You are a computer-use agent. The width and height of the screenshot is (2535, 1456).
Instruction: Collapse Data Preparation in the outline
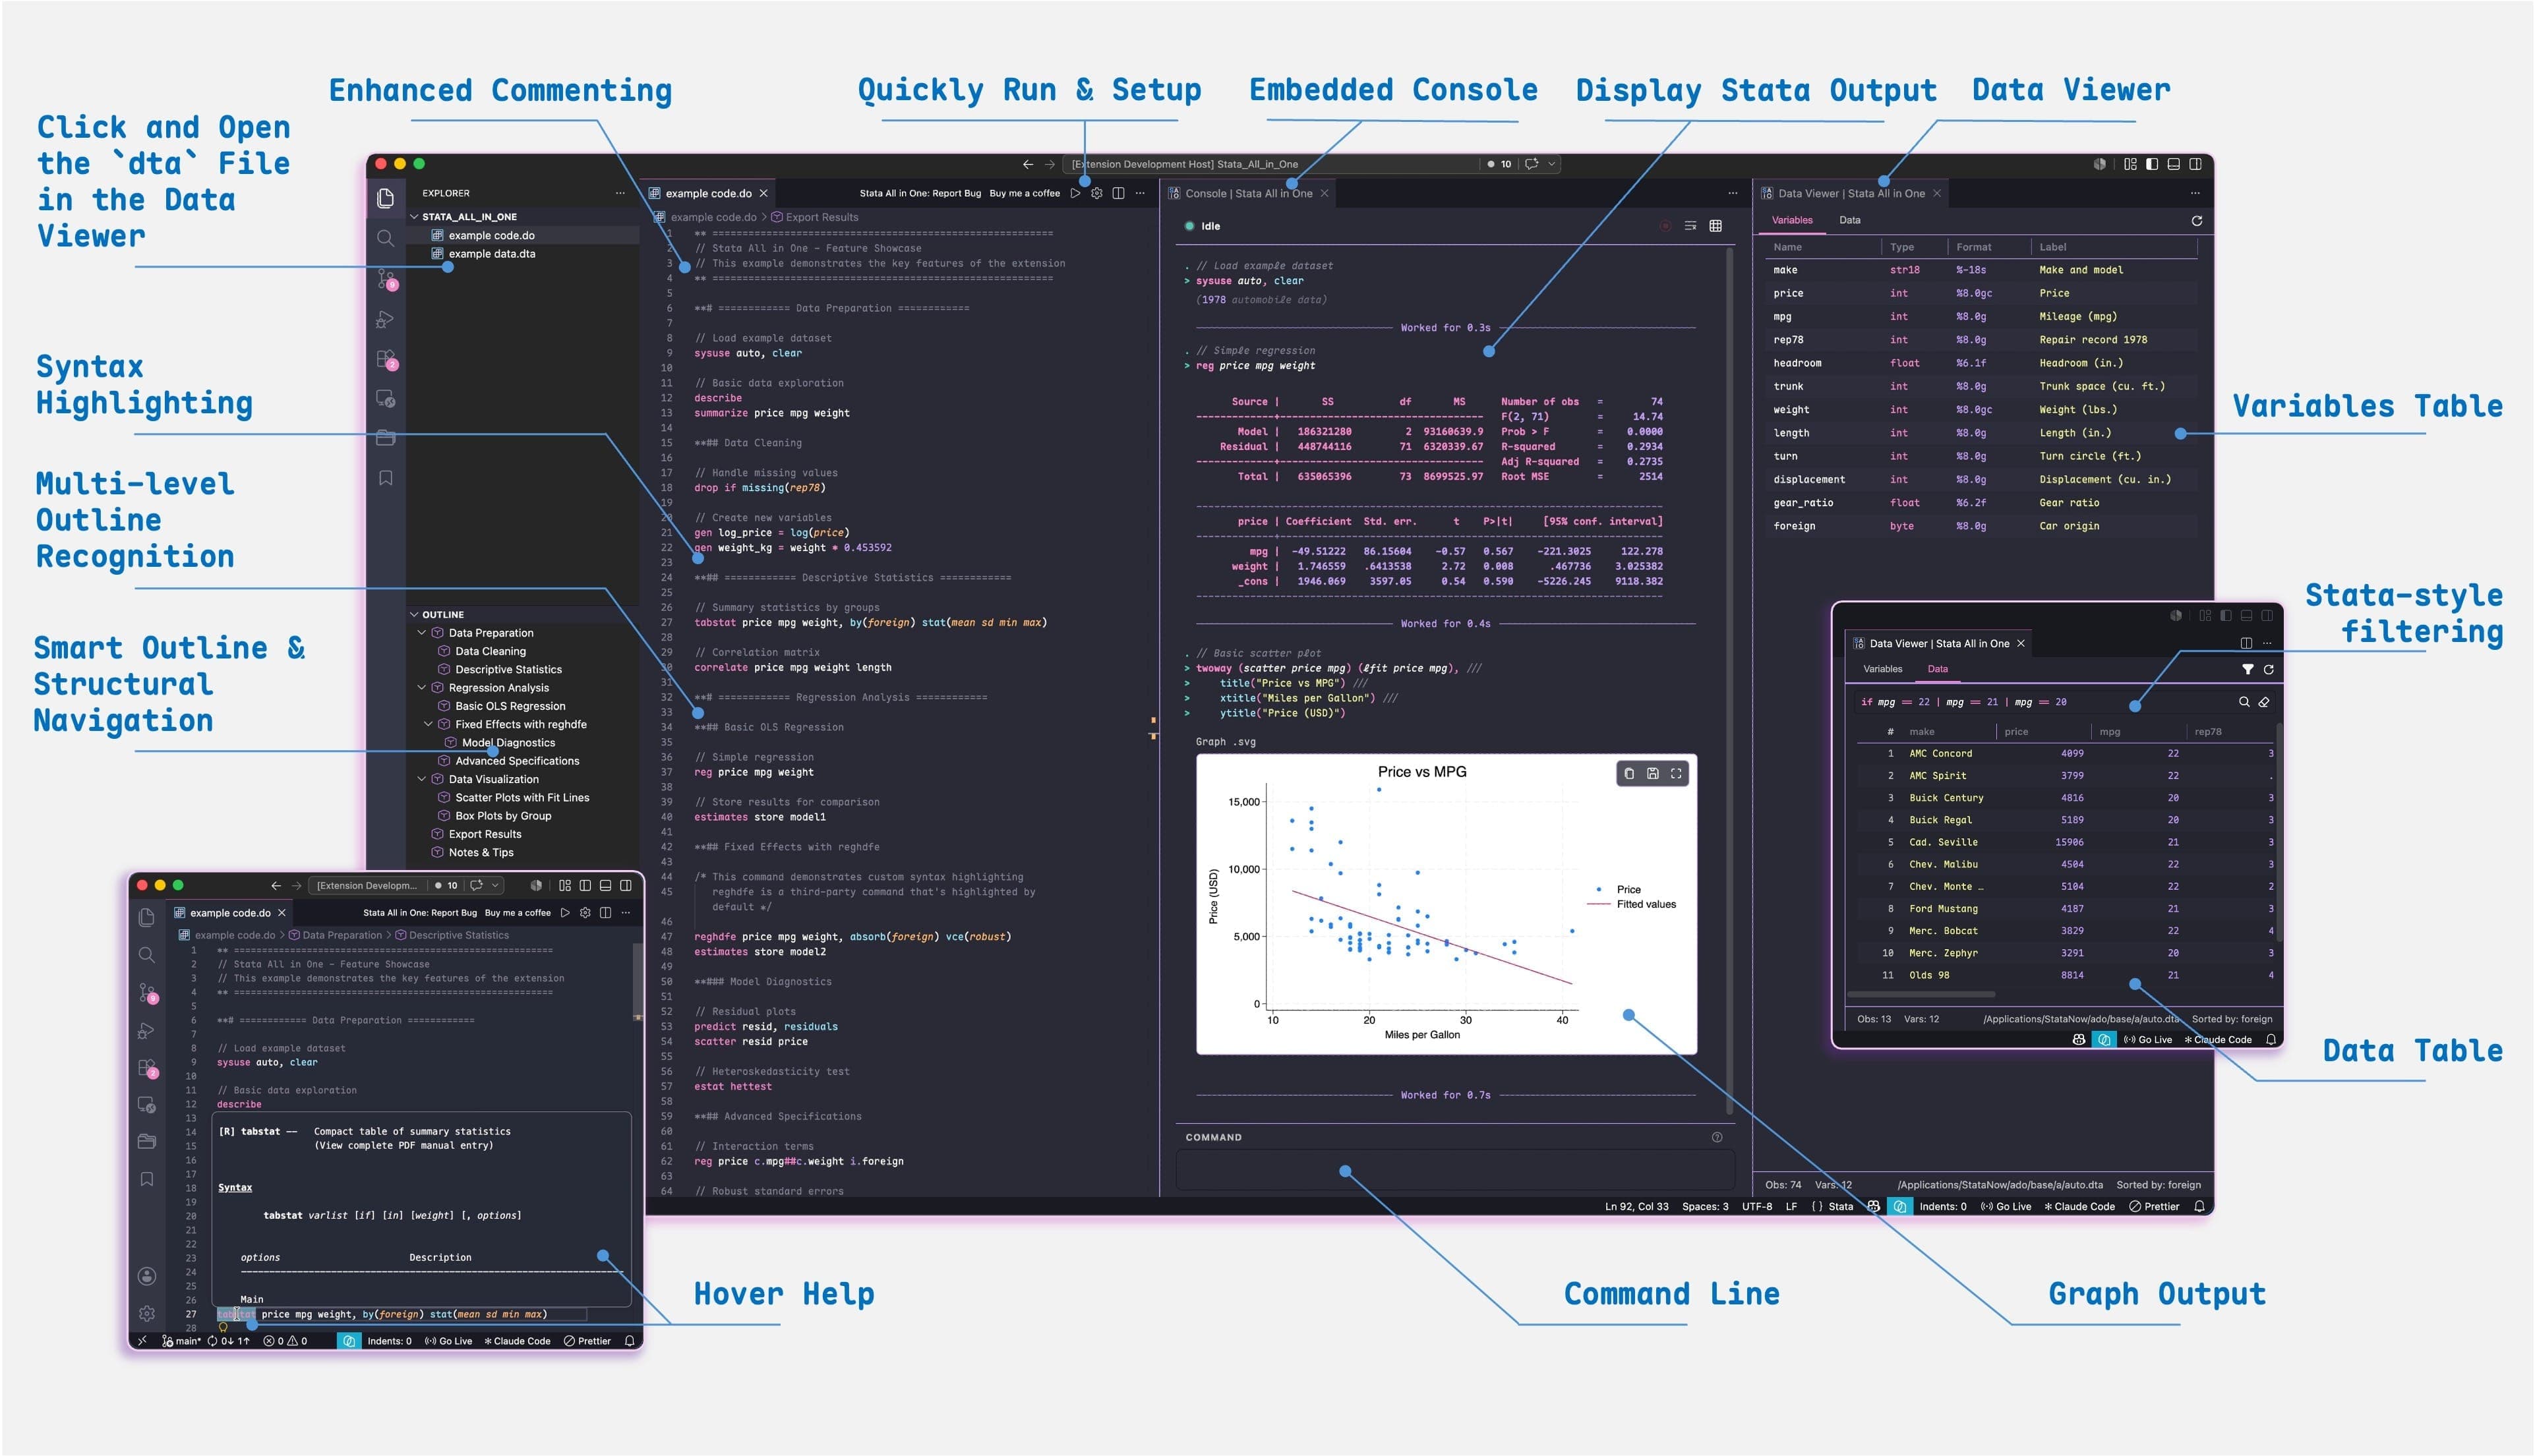[421, 633]
